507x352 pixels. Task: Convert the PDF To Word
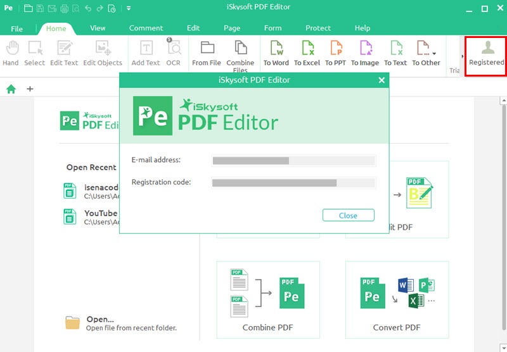[276, 53]
